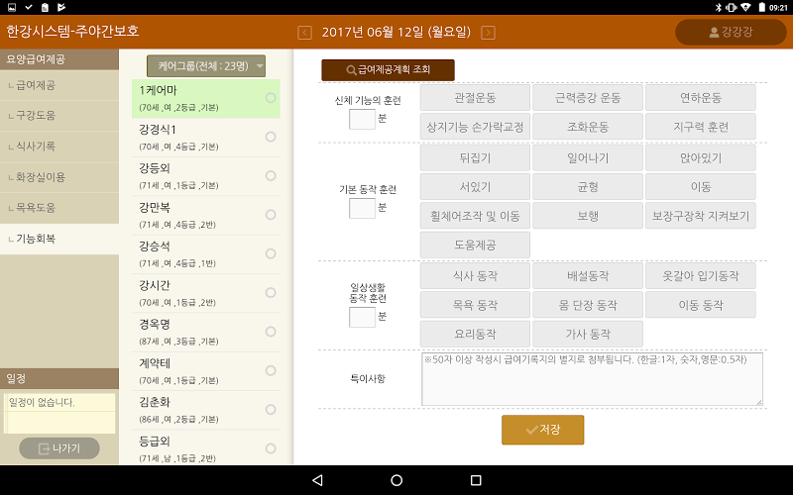
Task: Toggle 가사 동작 option
Action: (x=588, y=334)
